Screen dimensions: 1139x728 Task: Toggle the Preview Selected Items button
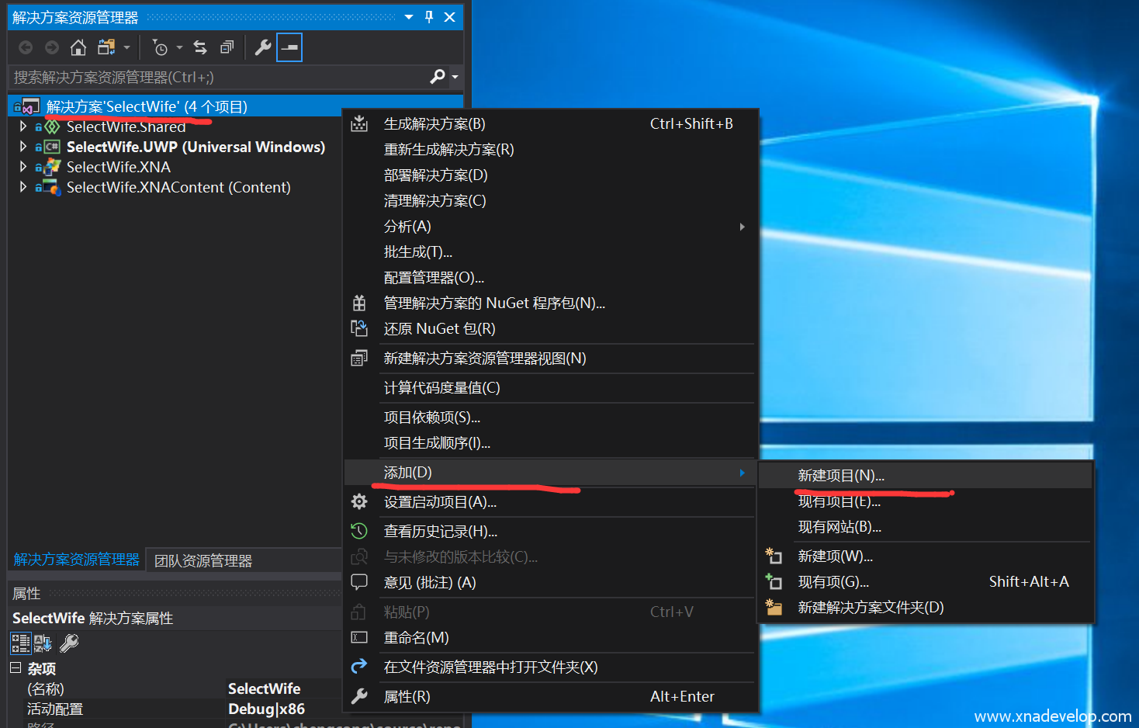289,48
